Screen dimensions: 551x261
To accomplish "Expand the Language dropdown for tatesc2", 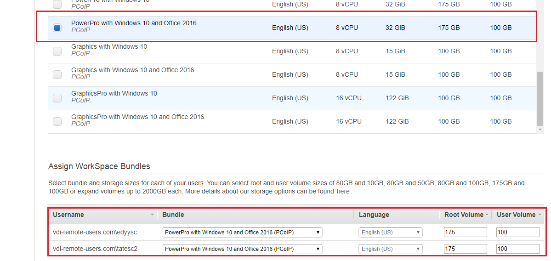I will pyautogui.click(x=390, y=249).
